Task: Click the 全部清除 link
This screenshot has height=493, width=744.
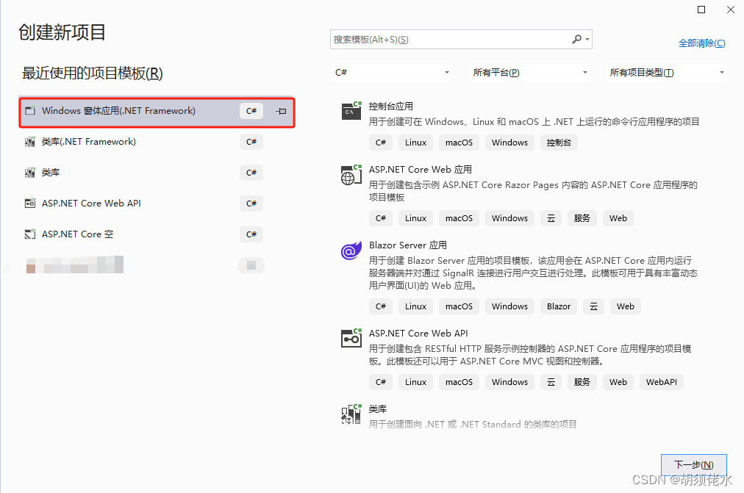Action: click(702, 43)
